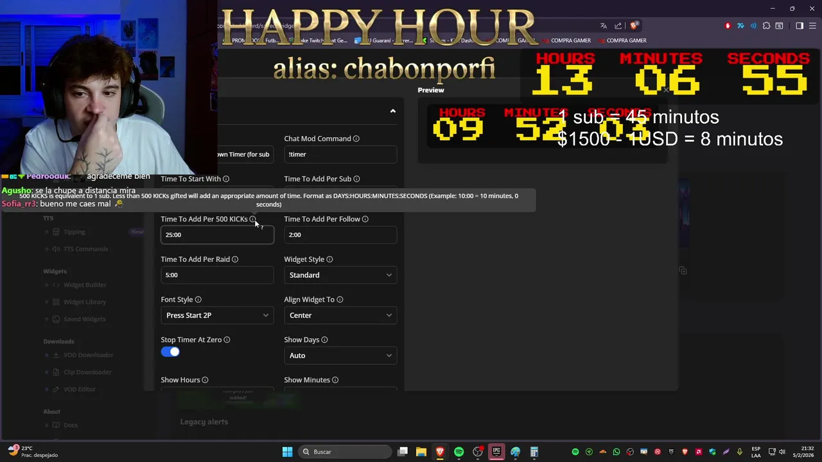The width and height of the screenshot is (822, 462).
Task: Collapse the settings section with the up chevron
Action: coord(393,111)
